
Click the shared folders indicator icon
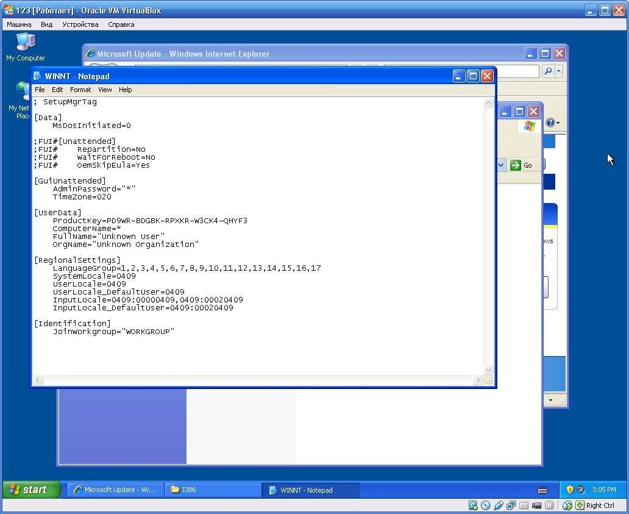(x=524, y=505)
